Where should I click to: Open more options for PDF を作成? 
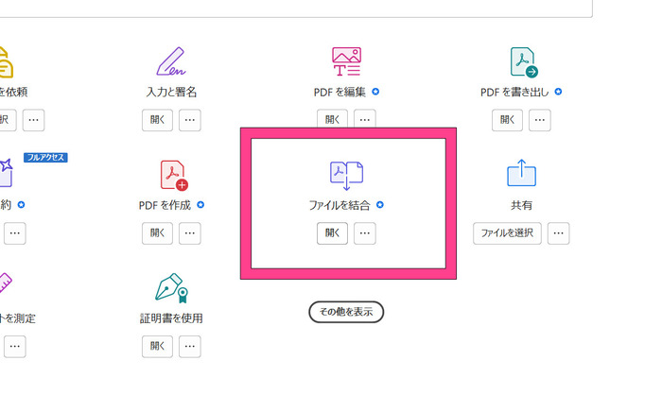[x=189, y=233]
